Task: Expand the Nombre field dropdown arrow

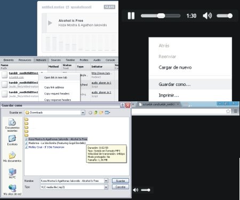Action: tap(106, 181)
